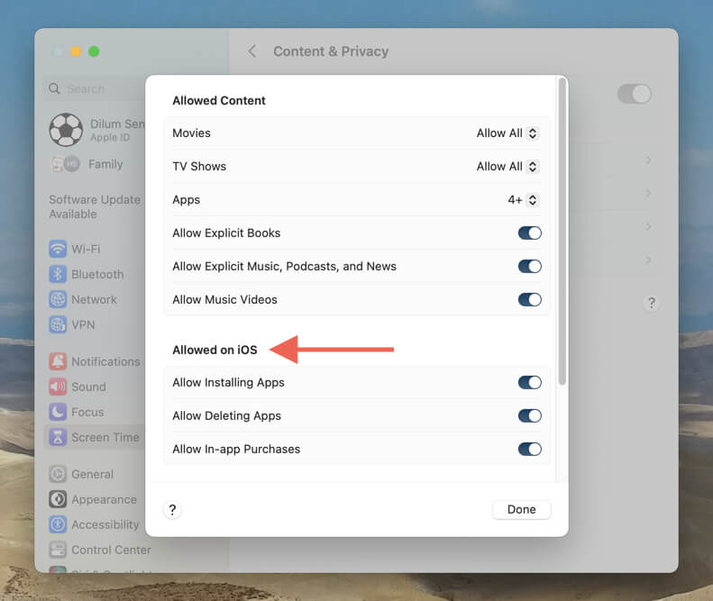Open the Accessibility icon in sidebar
This screenshot has height=601, width=713.
(58, 524)
